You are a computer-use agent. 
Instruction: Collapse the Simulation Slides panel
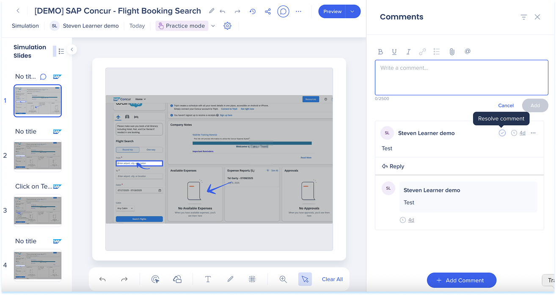tap(72, 49)
